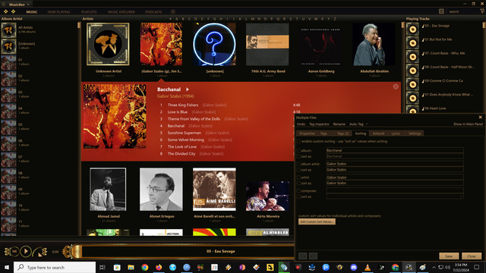Tick the album field checkbox
The height and width of the screenshot is (273, 486).
298,151
